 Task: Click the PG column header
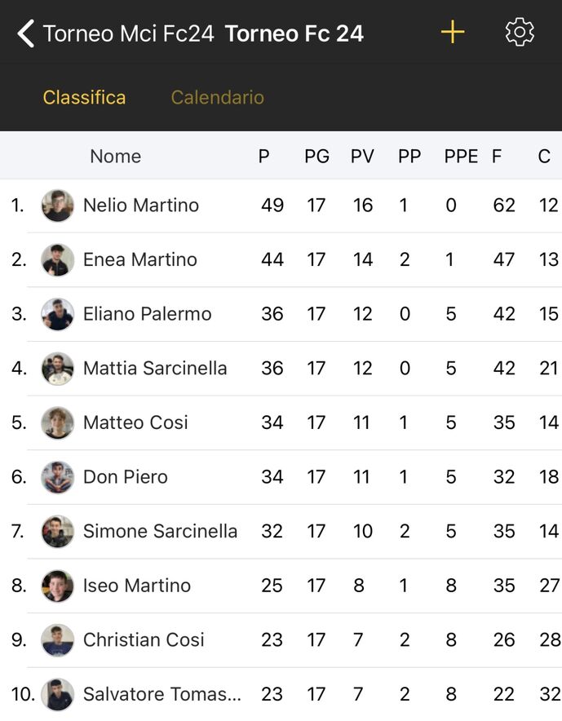pyautogui.click(x=316, y=157)
